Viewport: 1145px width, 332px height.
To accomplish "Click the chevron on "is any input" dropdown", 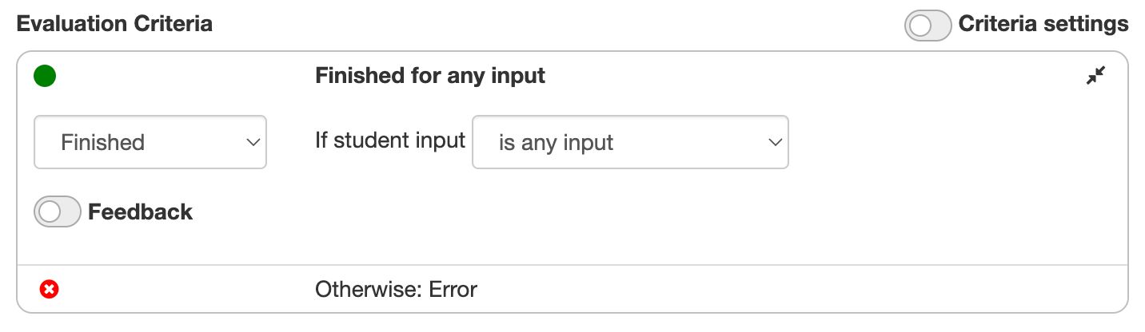I will coord(774,142).
